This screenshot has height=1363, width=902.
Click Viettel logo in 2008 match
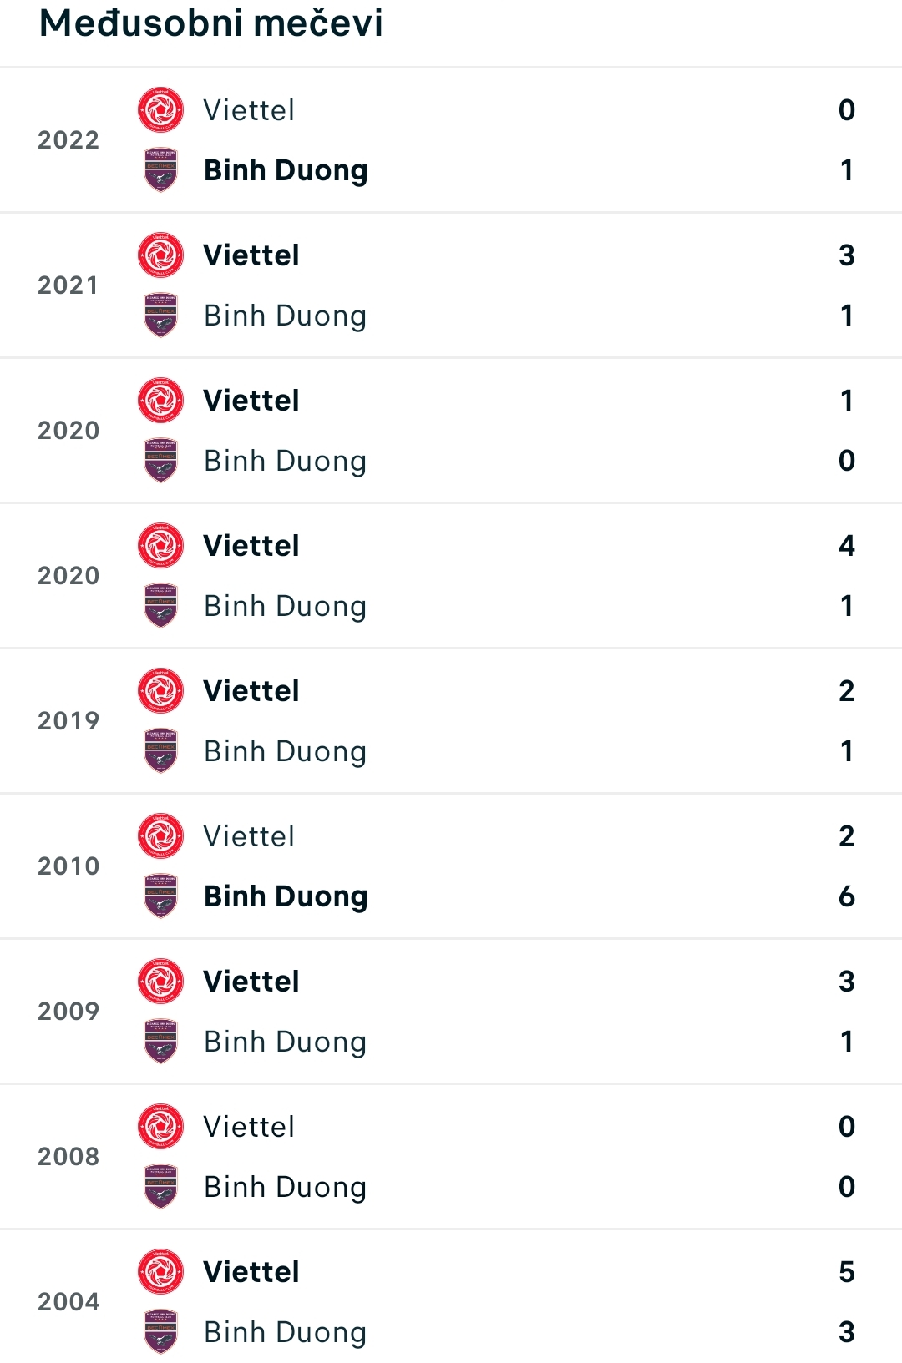160,1127
